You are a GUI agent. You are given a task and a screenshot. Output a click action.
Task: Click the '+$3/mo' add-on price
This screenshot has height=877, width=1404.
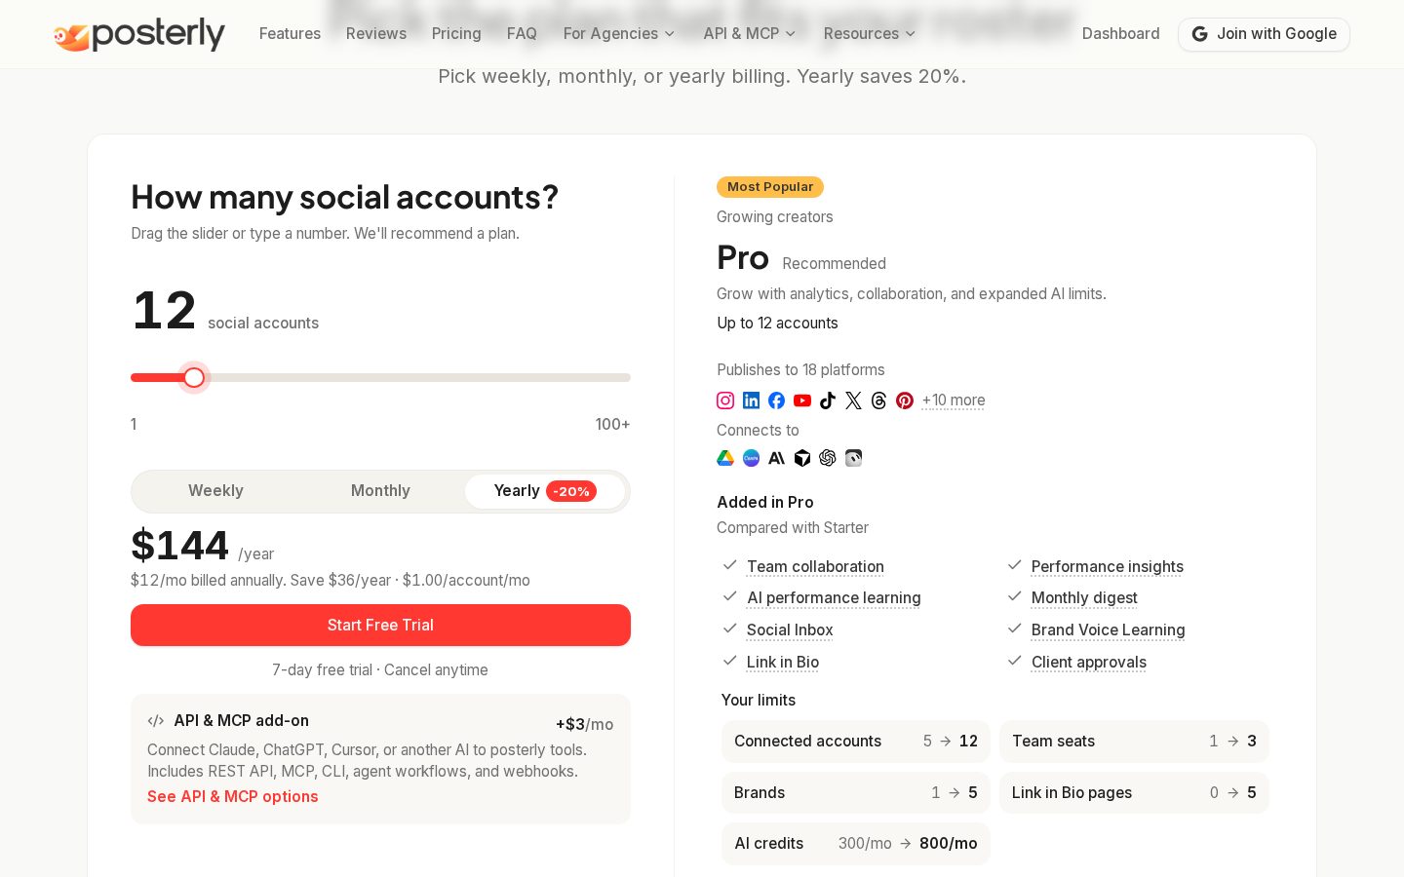pos(584,724)
